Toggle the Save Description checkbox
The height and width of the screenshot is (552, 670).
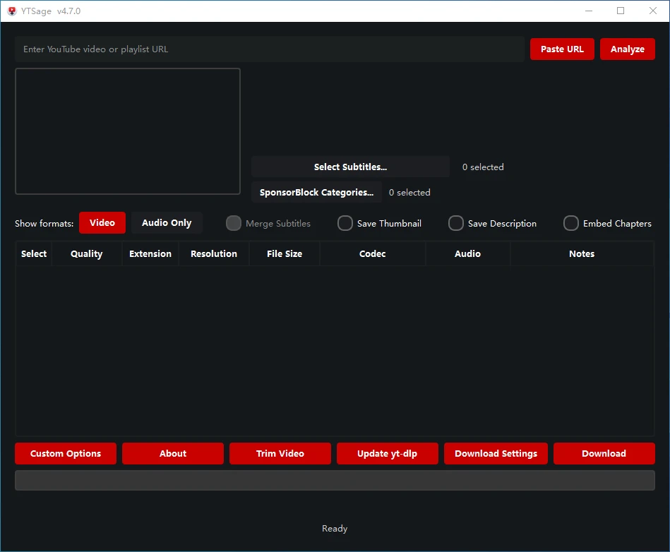456,224
